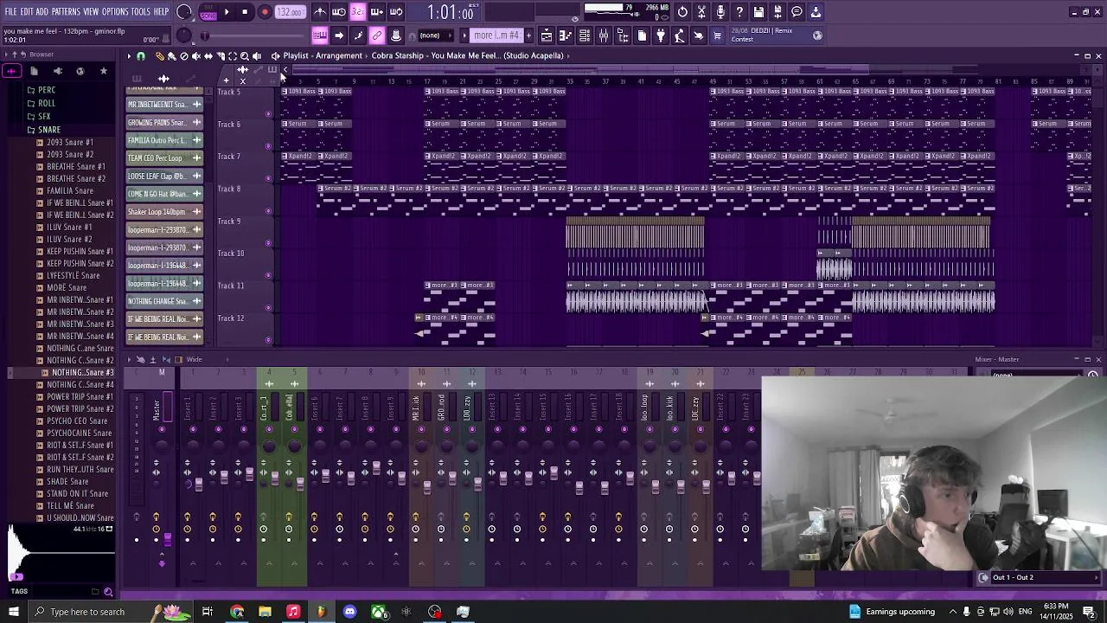Viewport: 1107px width, 623px height.
Task: Toggle the typing keyboard to piano icon
Action: (320, 35)
